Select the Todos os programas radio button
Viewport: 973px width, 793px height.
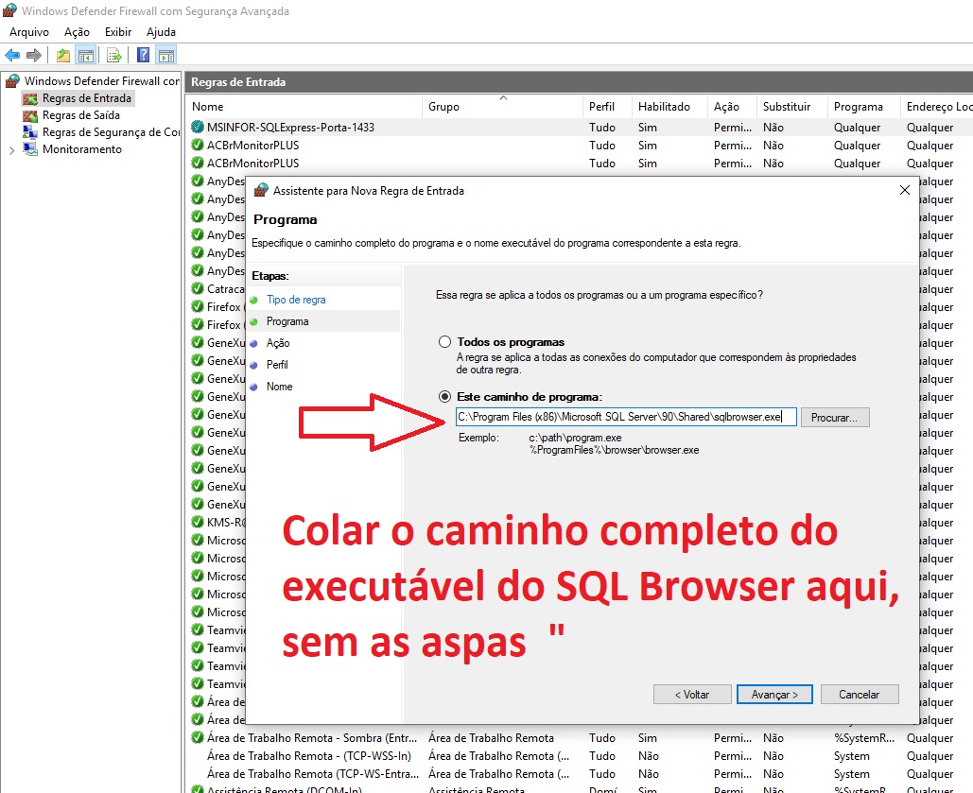coord(444,342)
